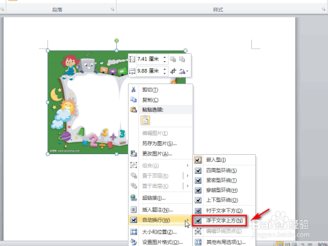This screenshot has height=246, width=328.
Task: Click the Insert Caption icon
Action: click(x=134, y=209)
